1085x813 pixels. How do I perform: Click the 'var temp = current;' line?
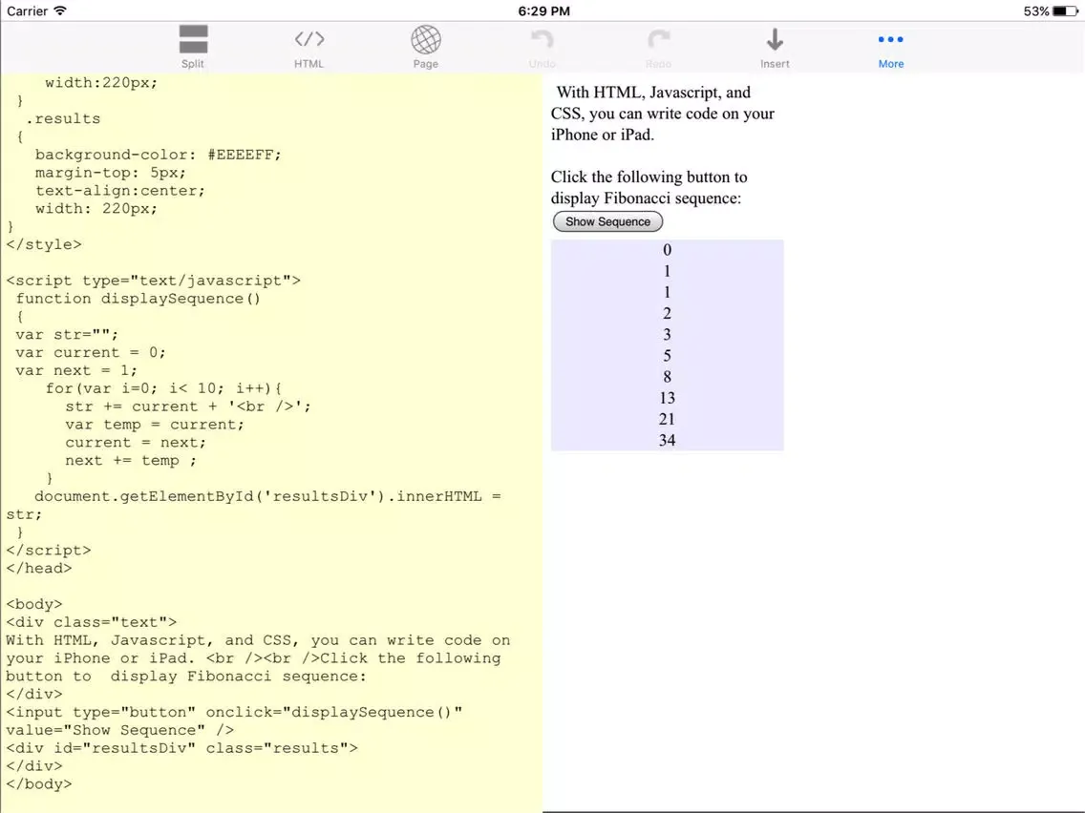pyautogui.click(x=155, y=425)
